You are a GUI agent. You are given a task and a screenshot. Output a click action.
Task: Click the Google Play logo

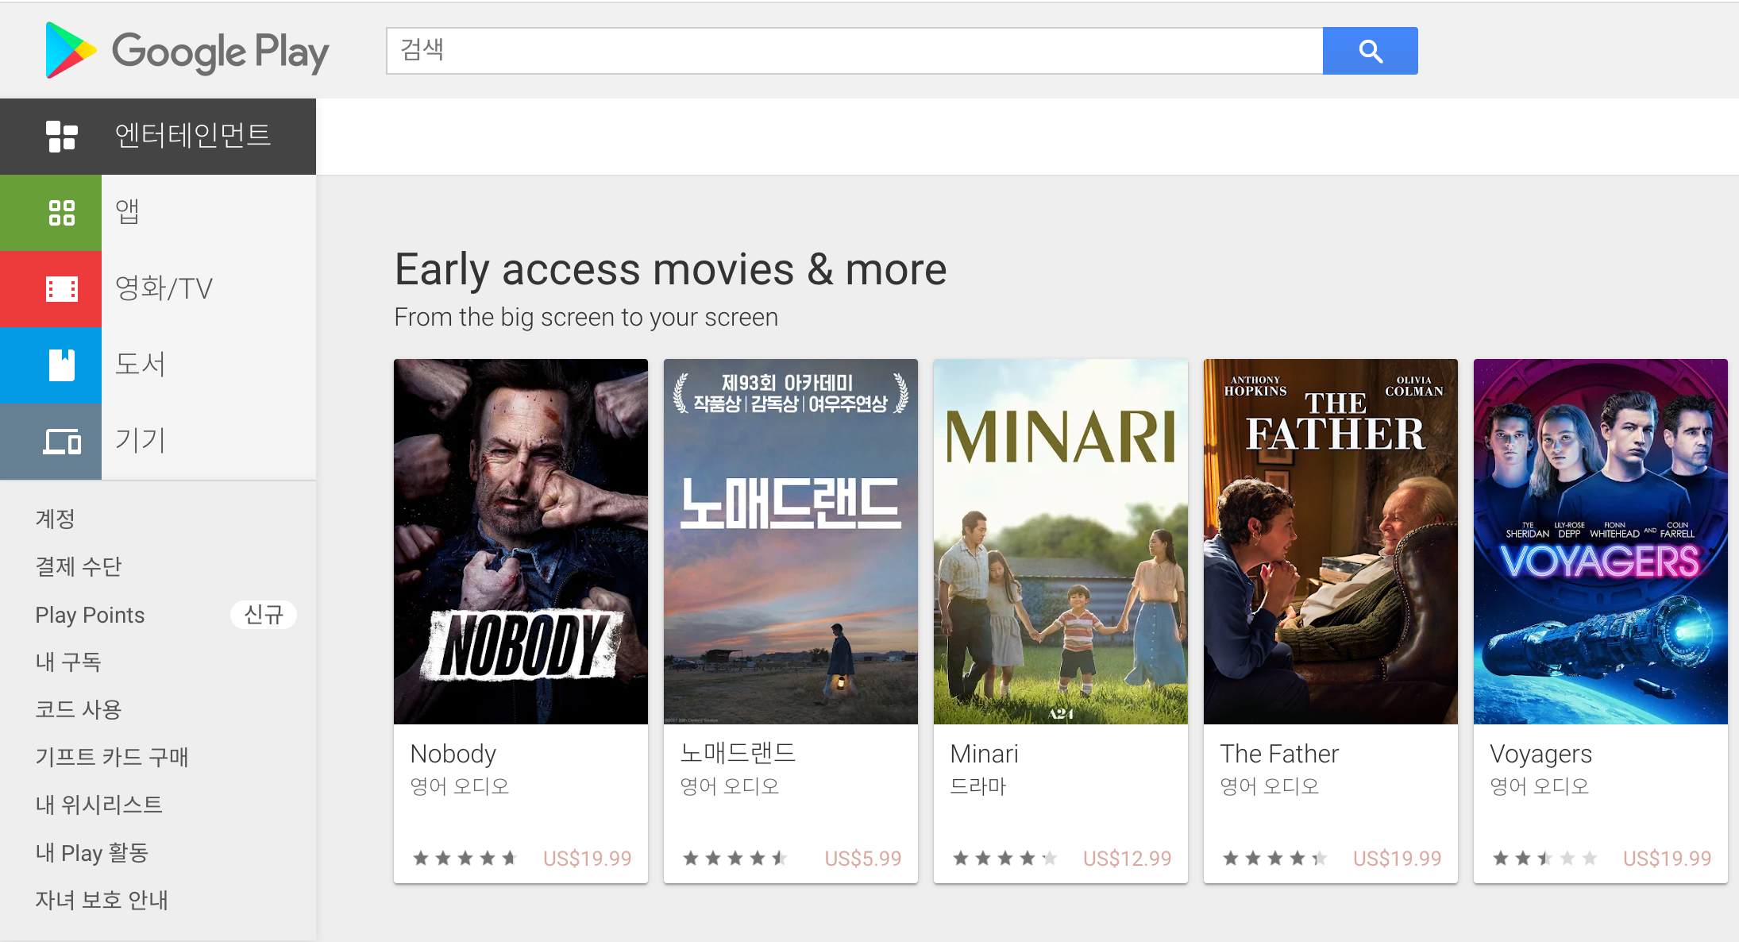click(187, 51)
